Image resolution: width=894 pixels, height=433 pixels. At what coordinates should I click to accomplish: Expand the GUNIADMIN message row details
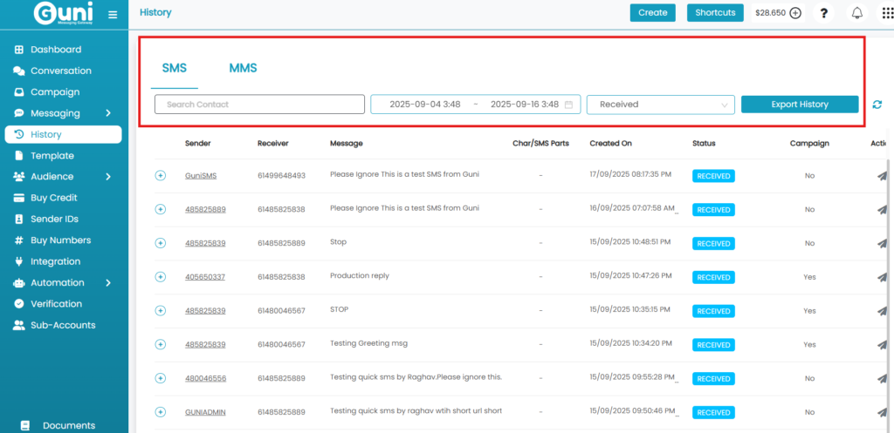tap(161, 412)
